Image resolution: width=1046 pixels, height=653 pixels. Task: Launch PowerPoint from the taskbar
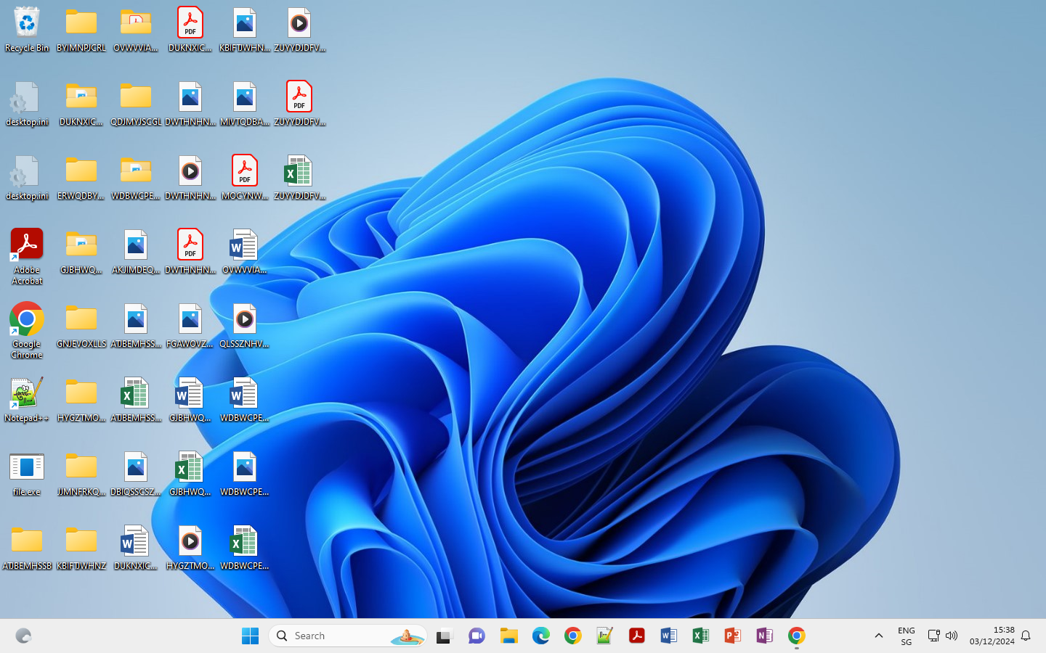732,636
